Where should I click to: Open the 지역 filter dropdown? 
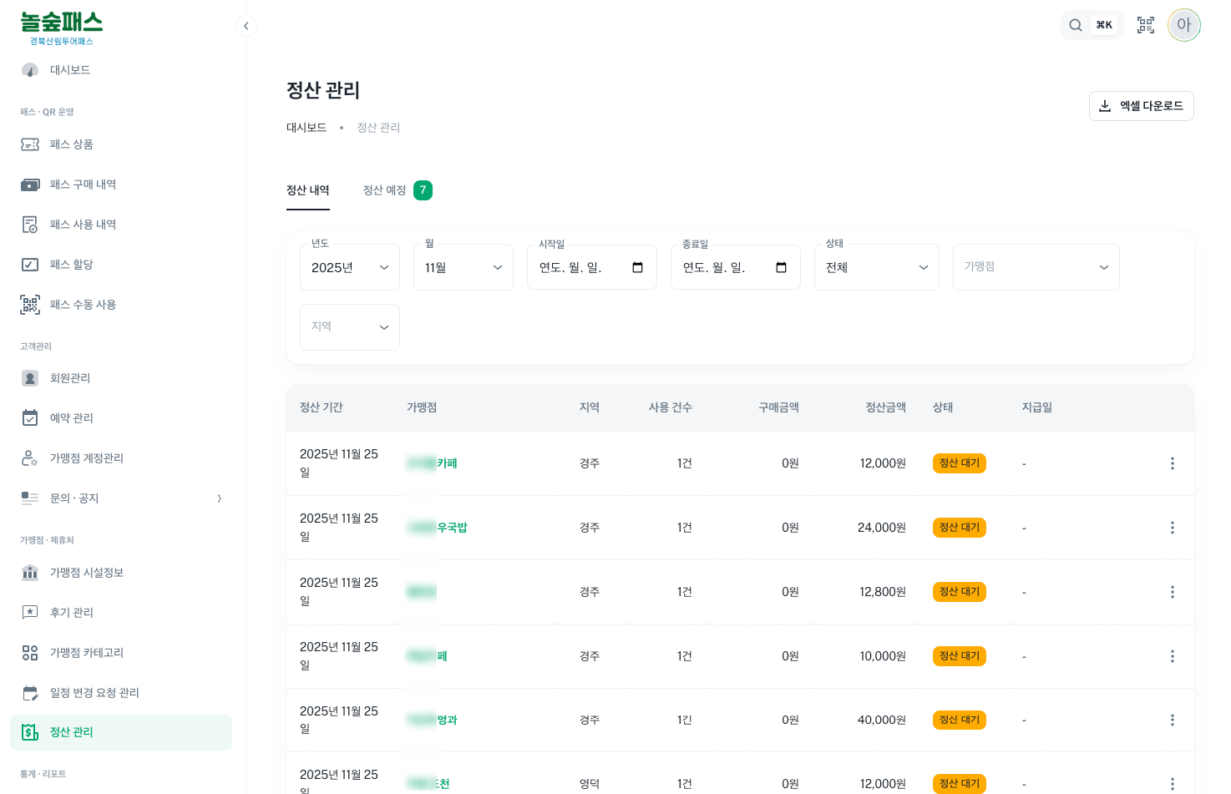[x=349, y=327]
